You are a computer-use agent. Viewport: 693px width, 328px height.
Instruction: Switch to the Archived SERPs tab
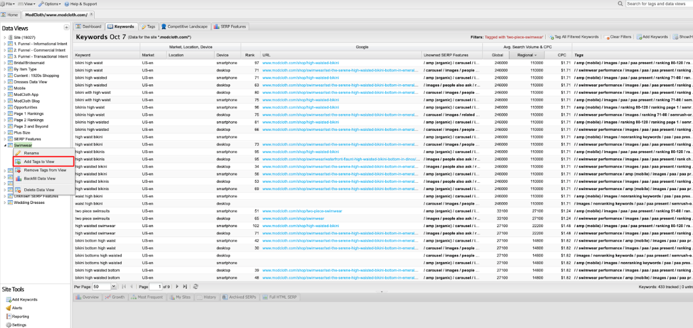[x=240, y=297]
